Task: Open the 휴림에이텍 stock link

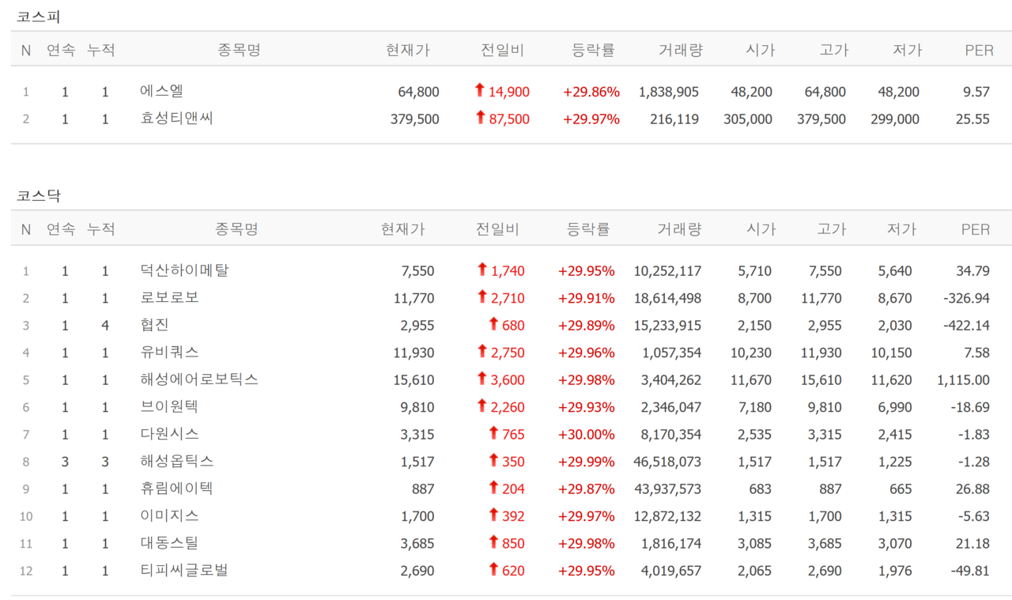Action: [x=176, y=489]
